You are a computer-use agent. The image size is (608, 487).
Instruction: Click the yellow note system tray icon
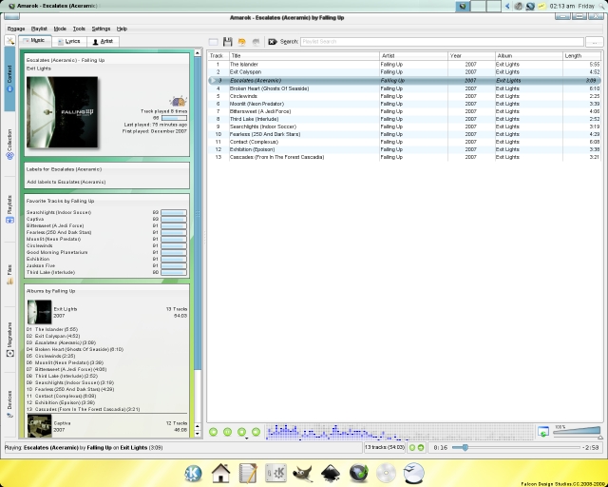tap(541, 7)
